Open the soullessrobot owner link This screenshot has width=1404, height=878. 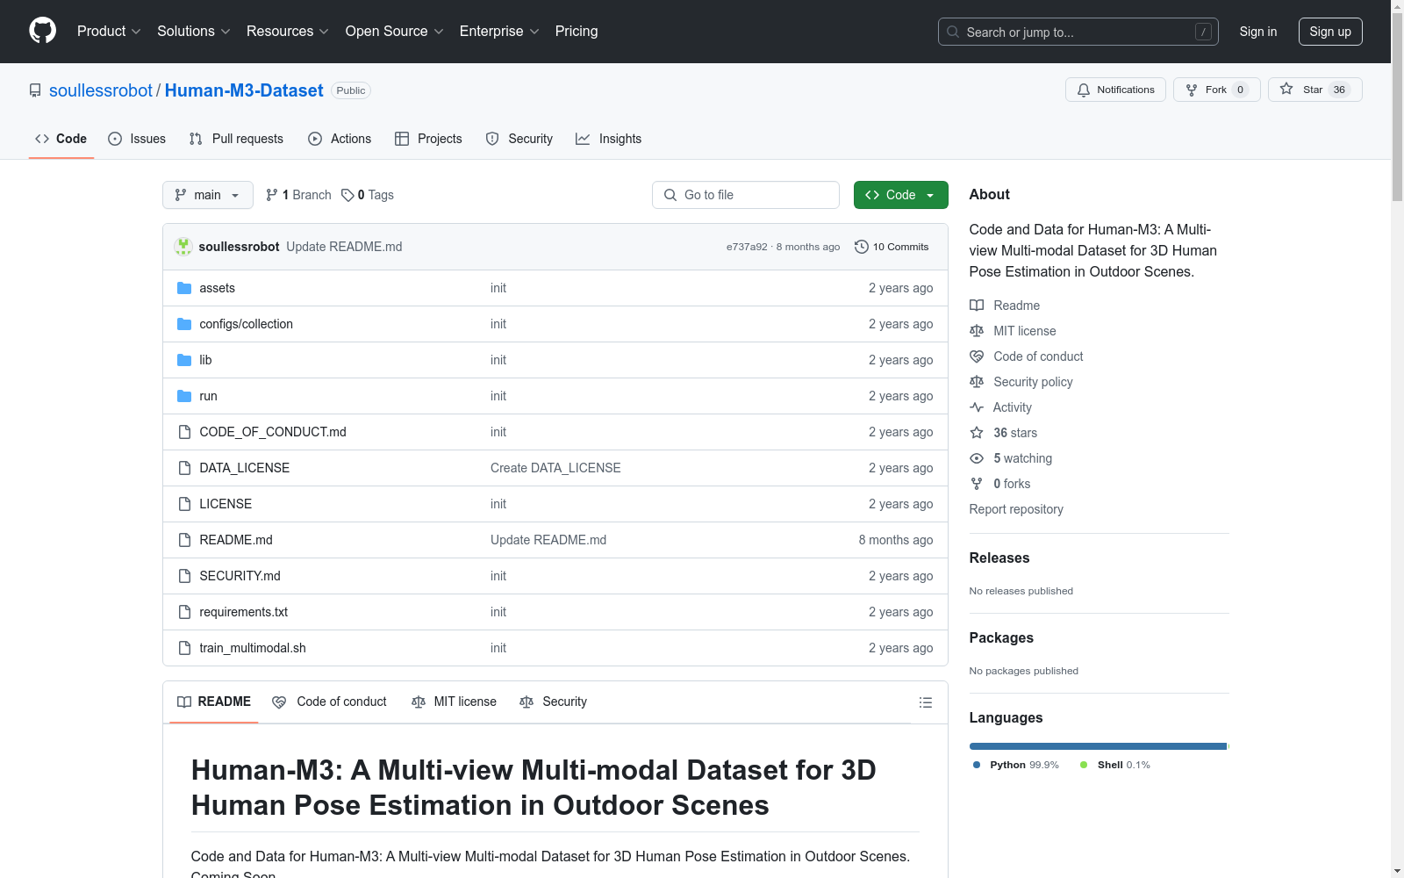(x=101, y=90)
